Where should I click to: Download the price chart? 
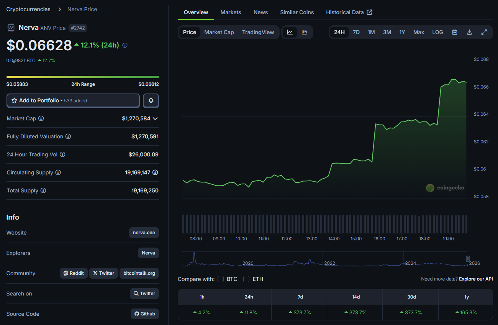pyautogui.click(x=469, y=32)
